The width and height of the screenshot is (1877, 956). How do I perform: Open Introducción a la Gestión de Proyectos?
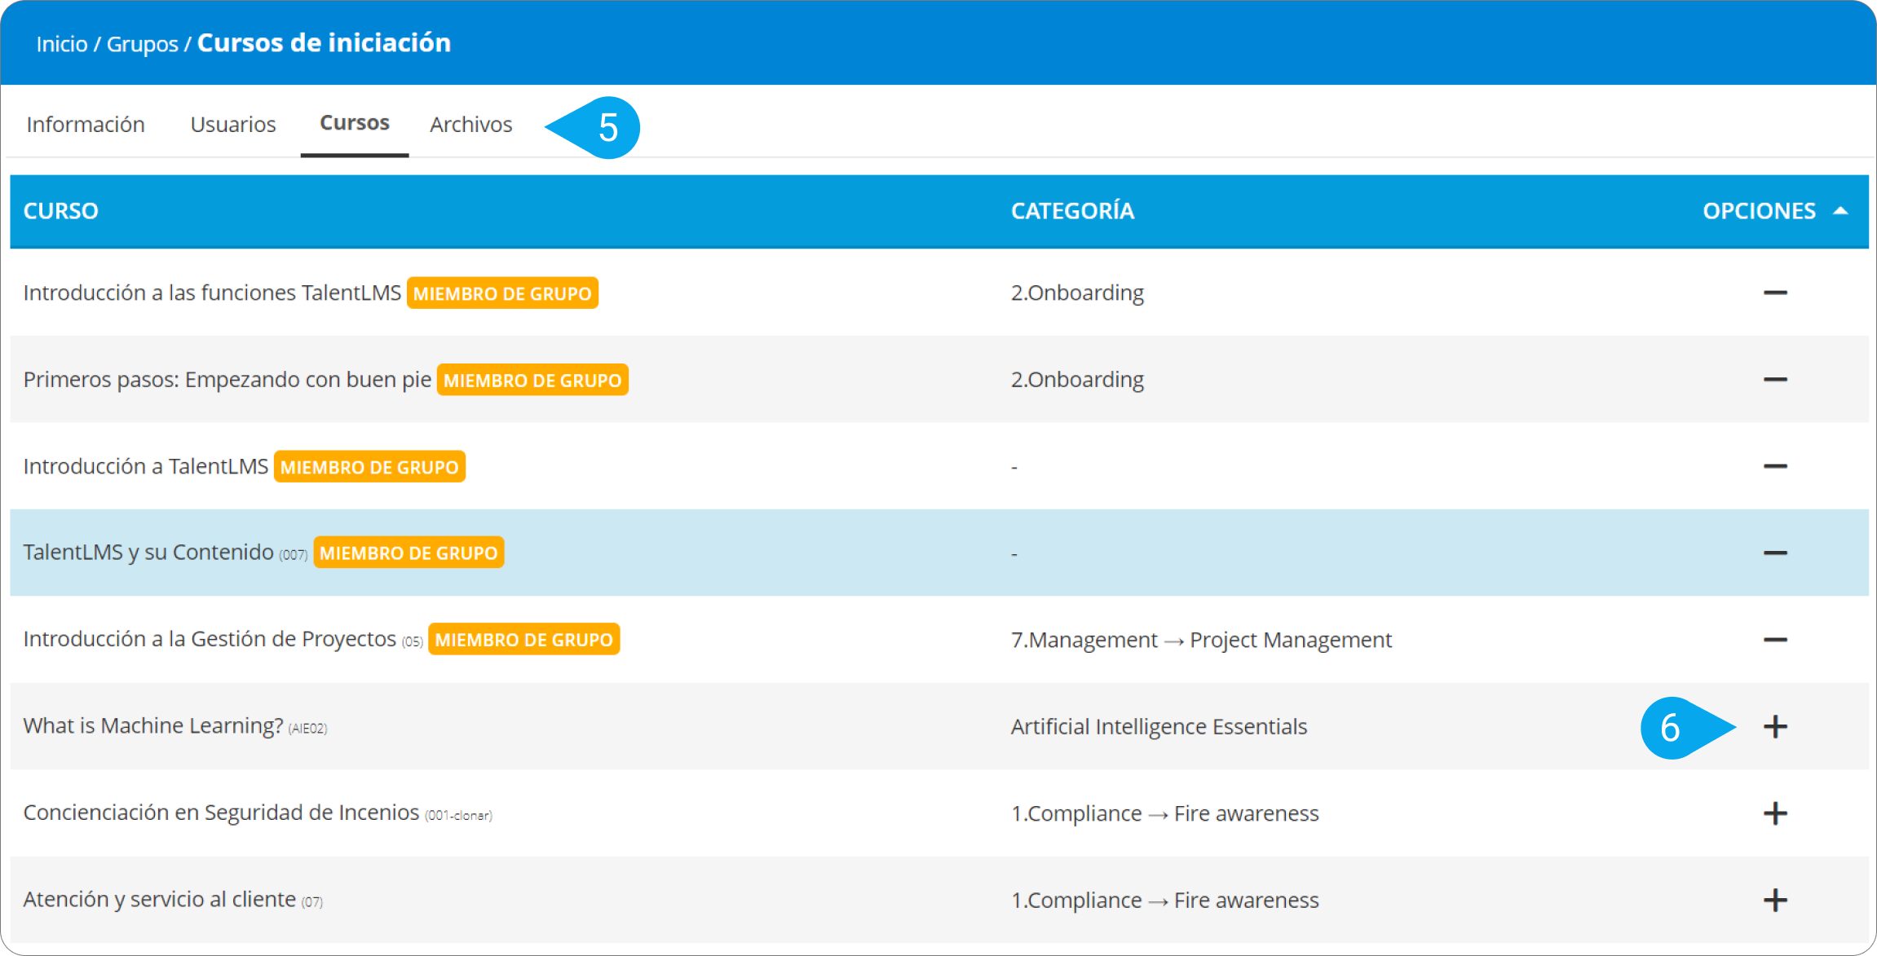[x=210, y=639]
